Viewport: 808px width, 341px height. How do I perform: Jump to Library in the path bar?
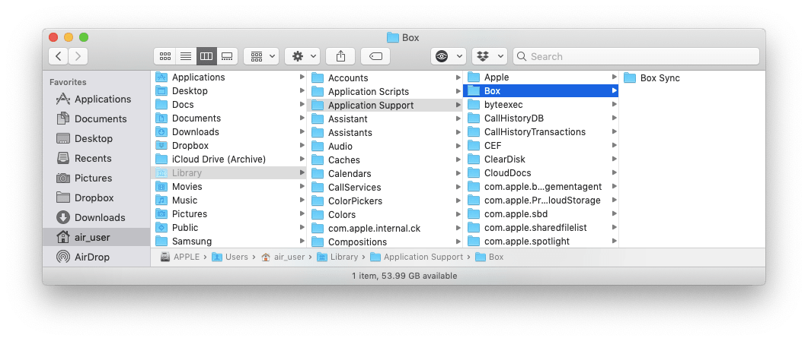tap(337, 257)
